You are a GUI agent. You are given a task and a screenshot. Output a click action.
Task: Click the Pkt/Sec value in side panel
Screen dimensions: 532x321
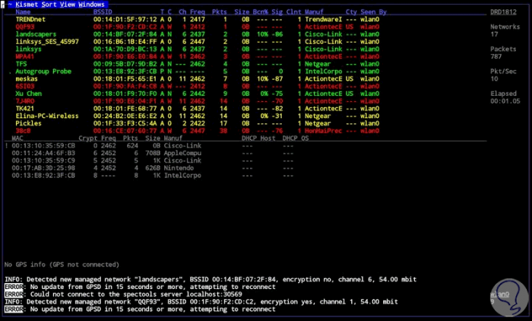(494, 79)
